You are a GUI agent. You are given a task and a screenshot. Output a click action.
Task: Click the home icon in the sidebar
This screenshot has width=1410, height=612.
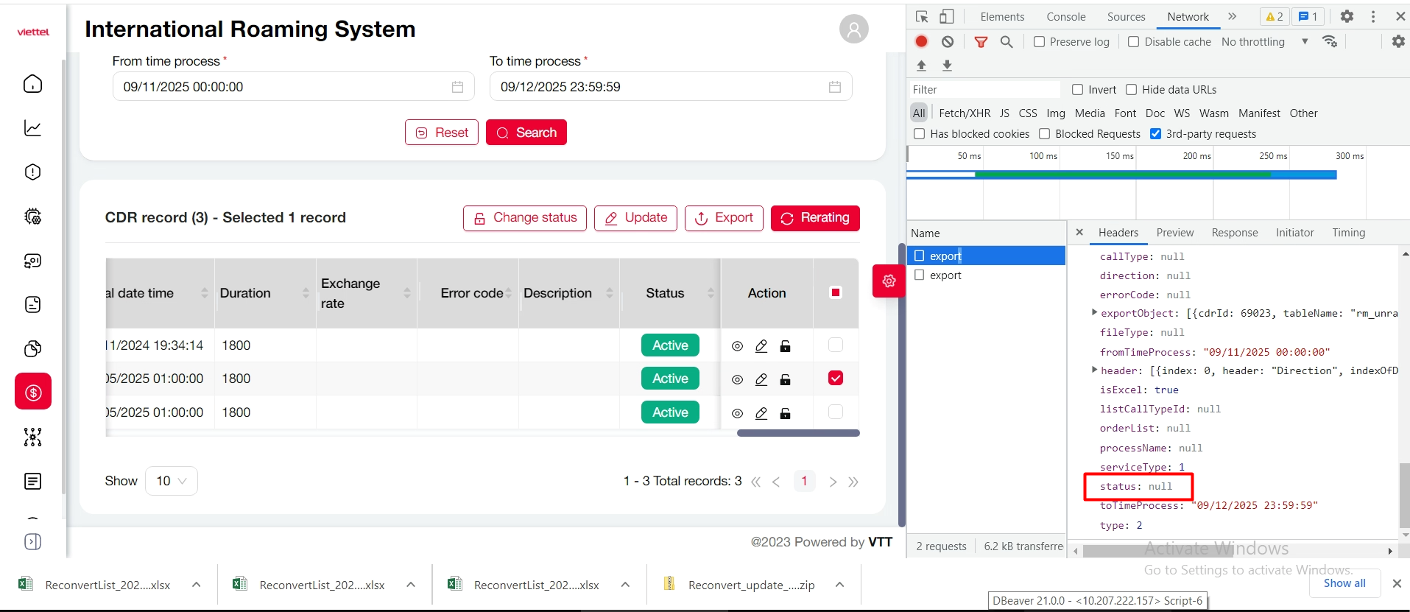[33, 84]
